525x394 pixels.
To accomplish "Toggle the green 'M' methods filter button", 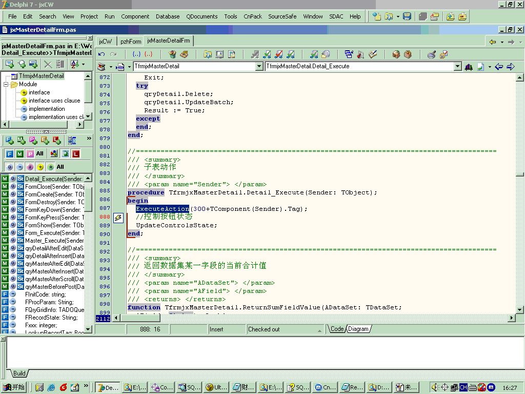I will (19, 154).
